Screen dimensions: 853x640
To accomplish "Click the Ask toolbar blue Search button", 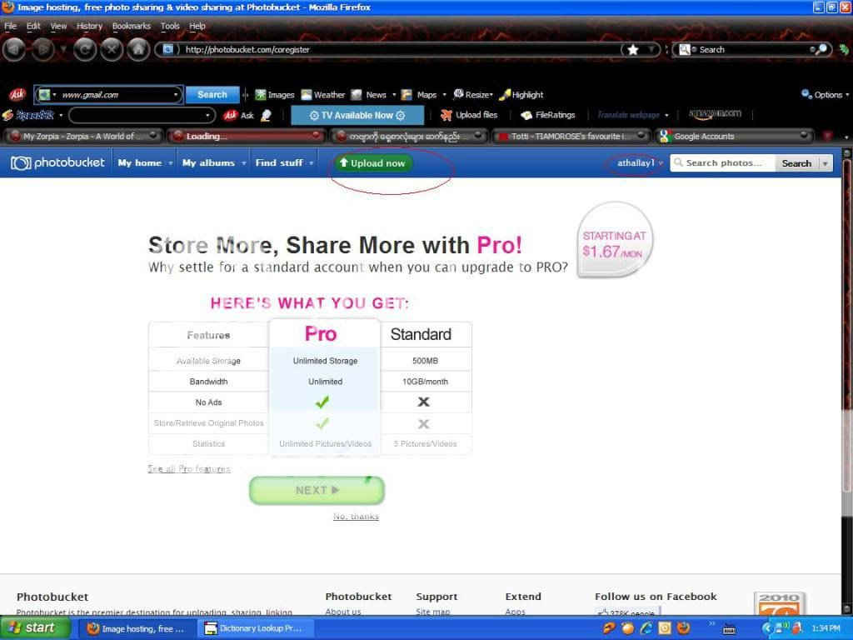I will point(212,95).
